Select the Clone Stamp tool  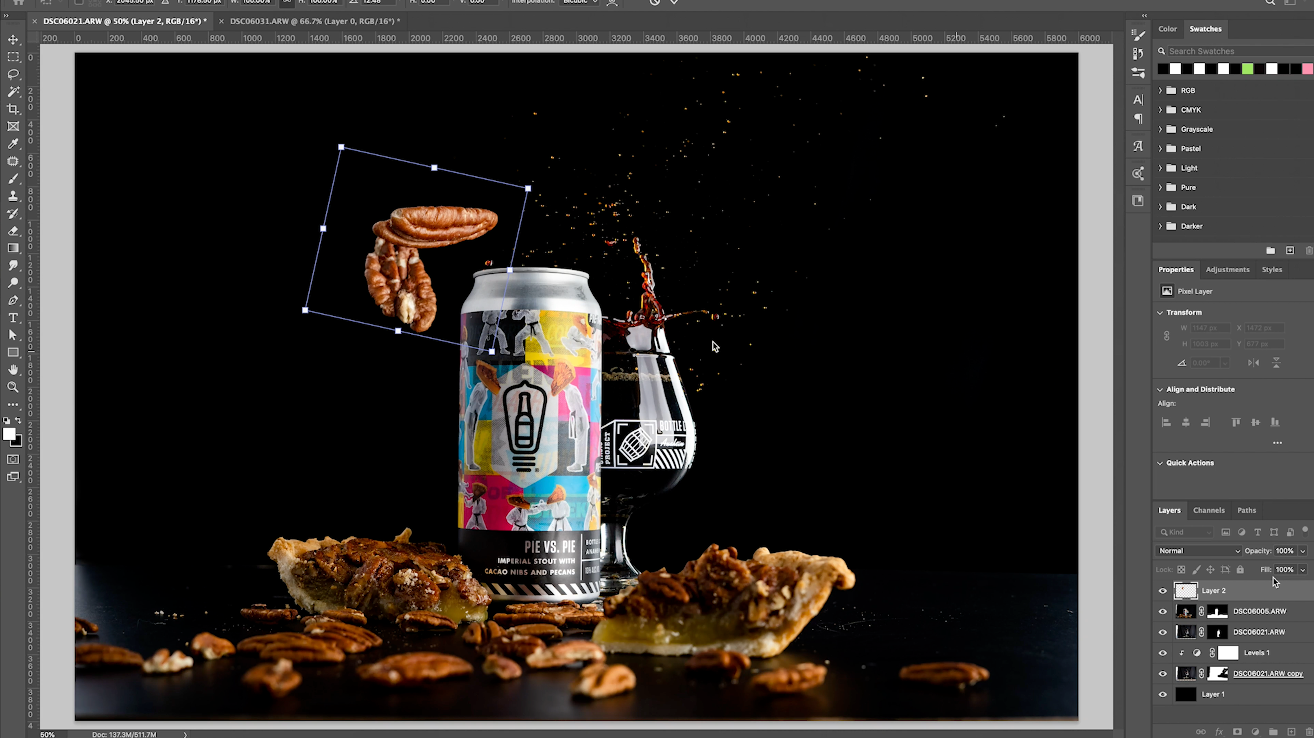[13, 196]
